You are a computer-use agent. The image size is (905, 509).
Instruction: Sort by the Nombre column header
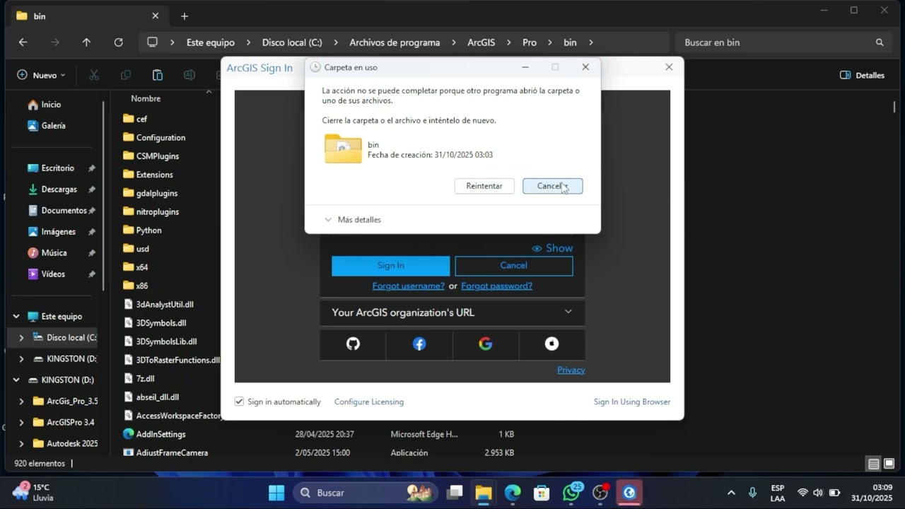146,99
